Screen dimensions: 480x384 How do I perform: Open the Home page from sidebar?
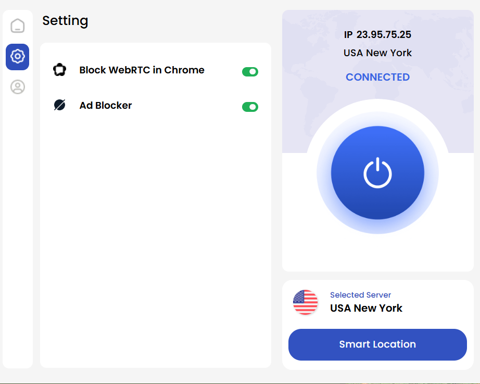[x=18, y=25]
